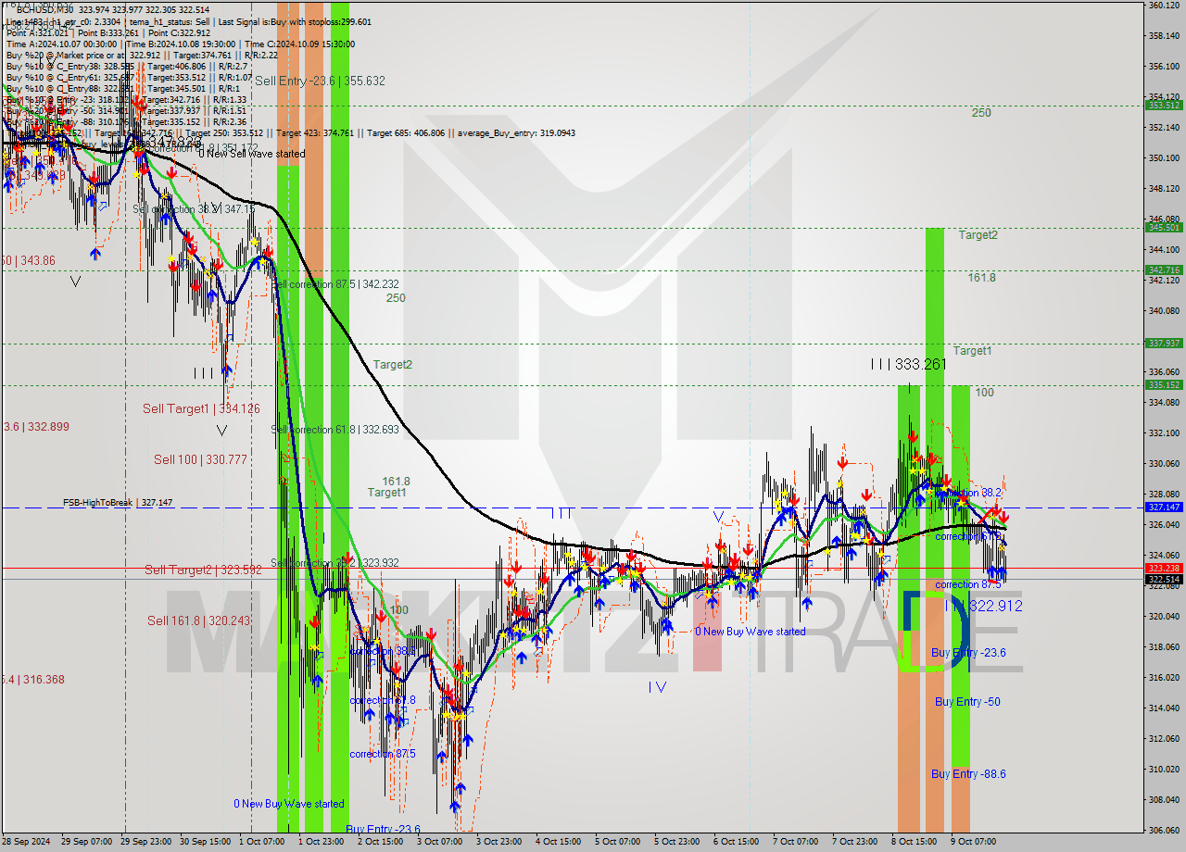Image resolution: width=1186 pixels, height=852 pixels.
Task: Click price axis value 352.140
Action: (x=1164, y=127)
